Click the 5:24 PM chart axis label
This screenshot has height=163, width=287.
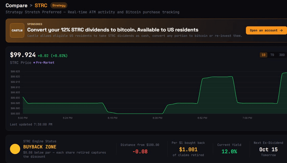[68, 118]
